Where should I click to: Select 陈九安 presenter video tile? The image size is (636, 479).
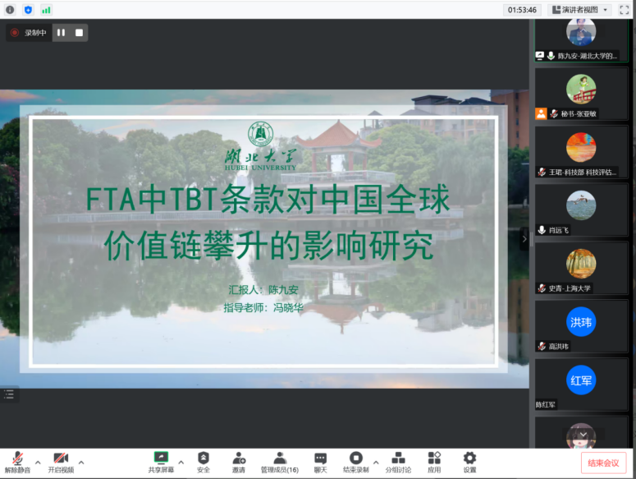(x=581, y=40)
